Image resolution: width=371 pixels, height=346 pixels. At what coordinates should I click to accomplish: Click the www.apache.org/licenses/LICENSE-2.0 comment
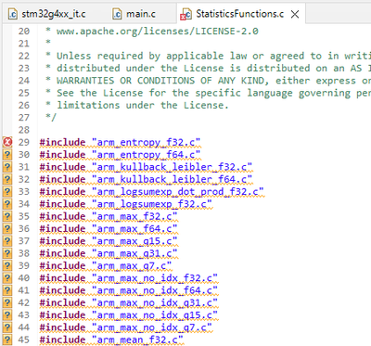coord(158,32)
